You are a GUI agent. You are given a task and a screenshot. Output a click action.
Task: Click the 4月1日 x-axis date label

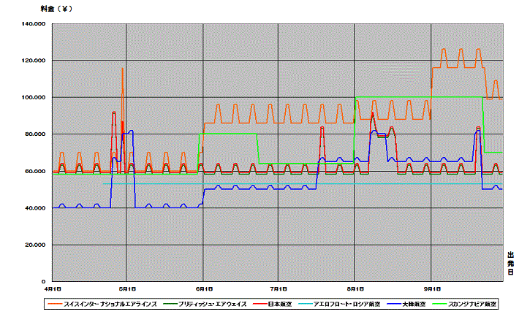click(x=52, y=289)
